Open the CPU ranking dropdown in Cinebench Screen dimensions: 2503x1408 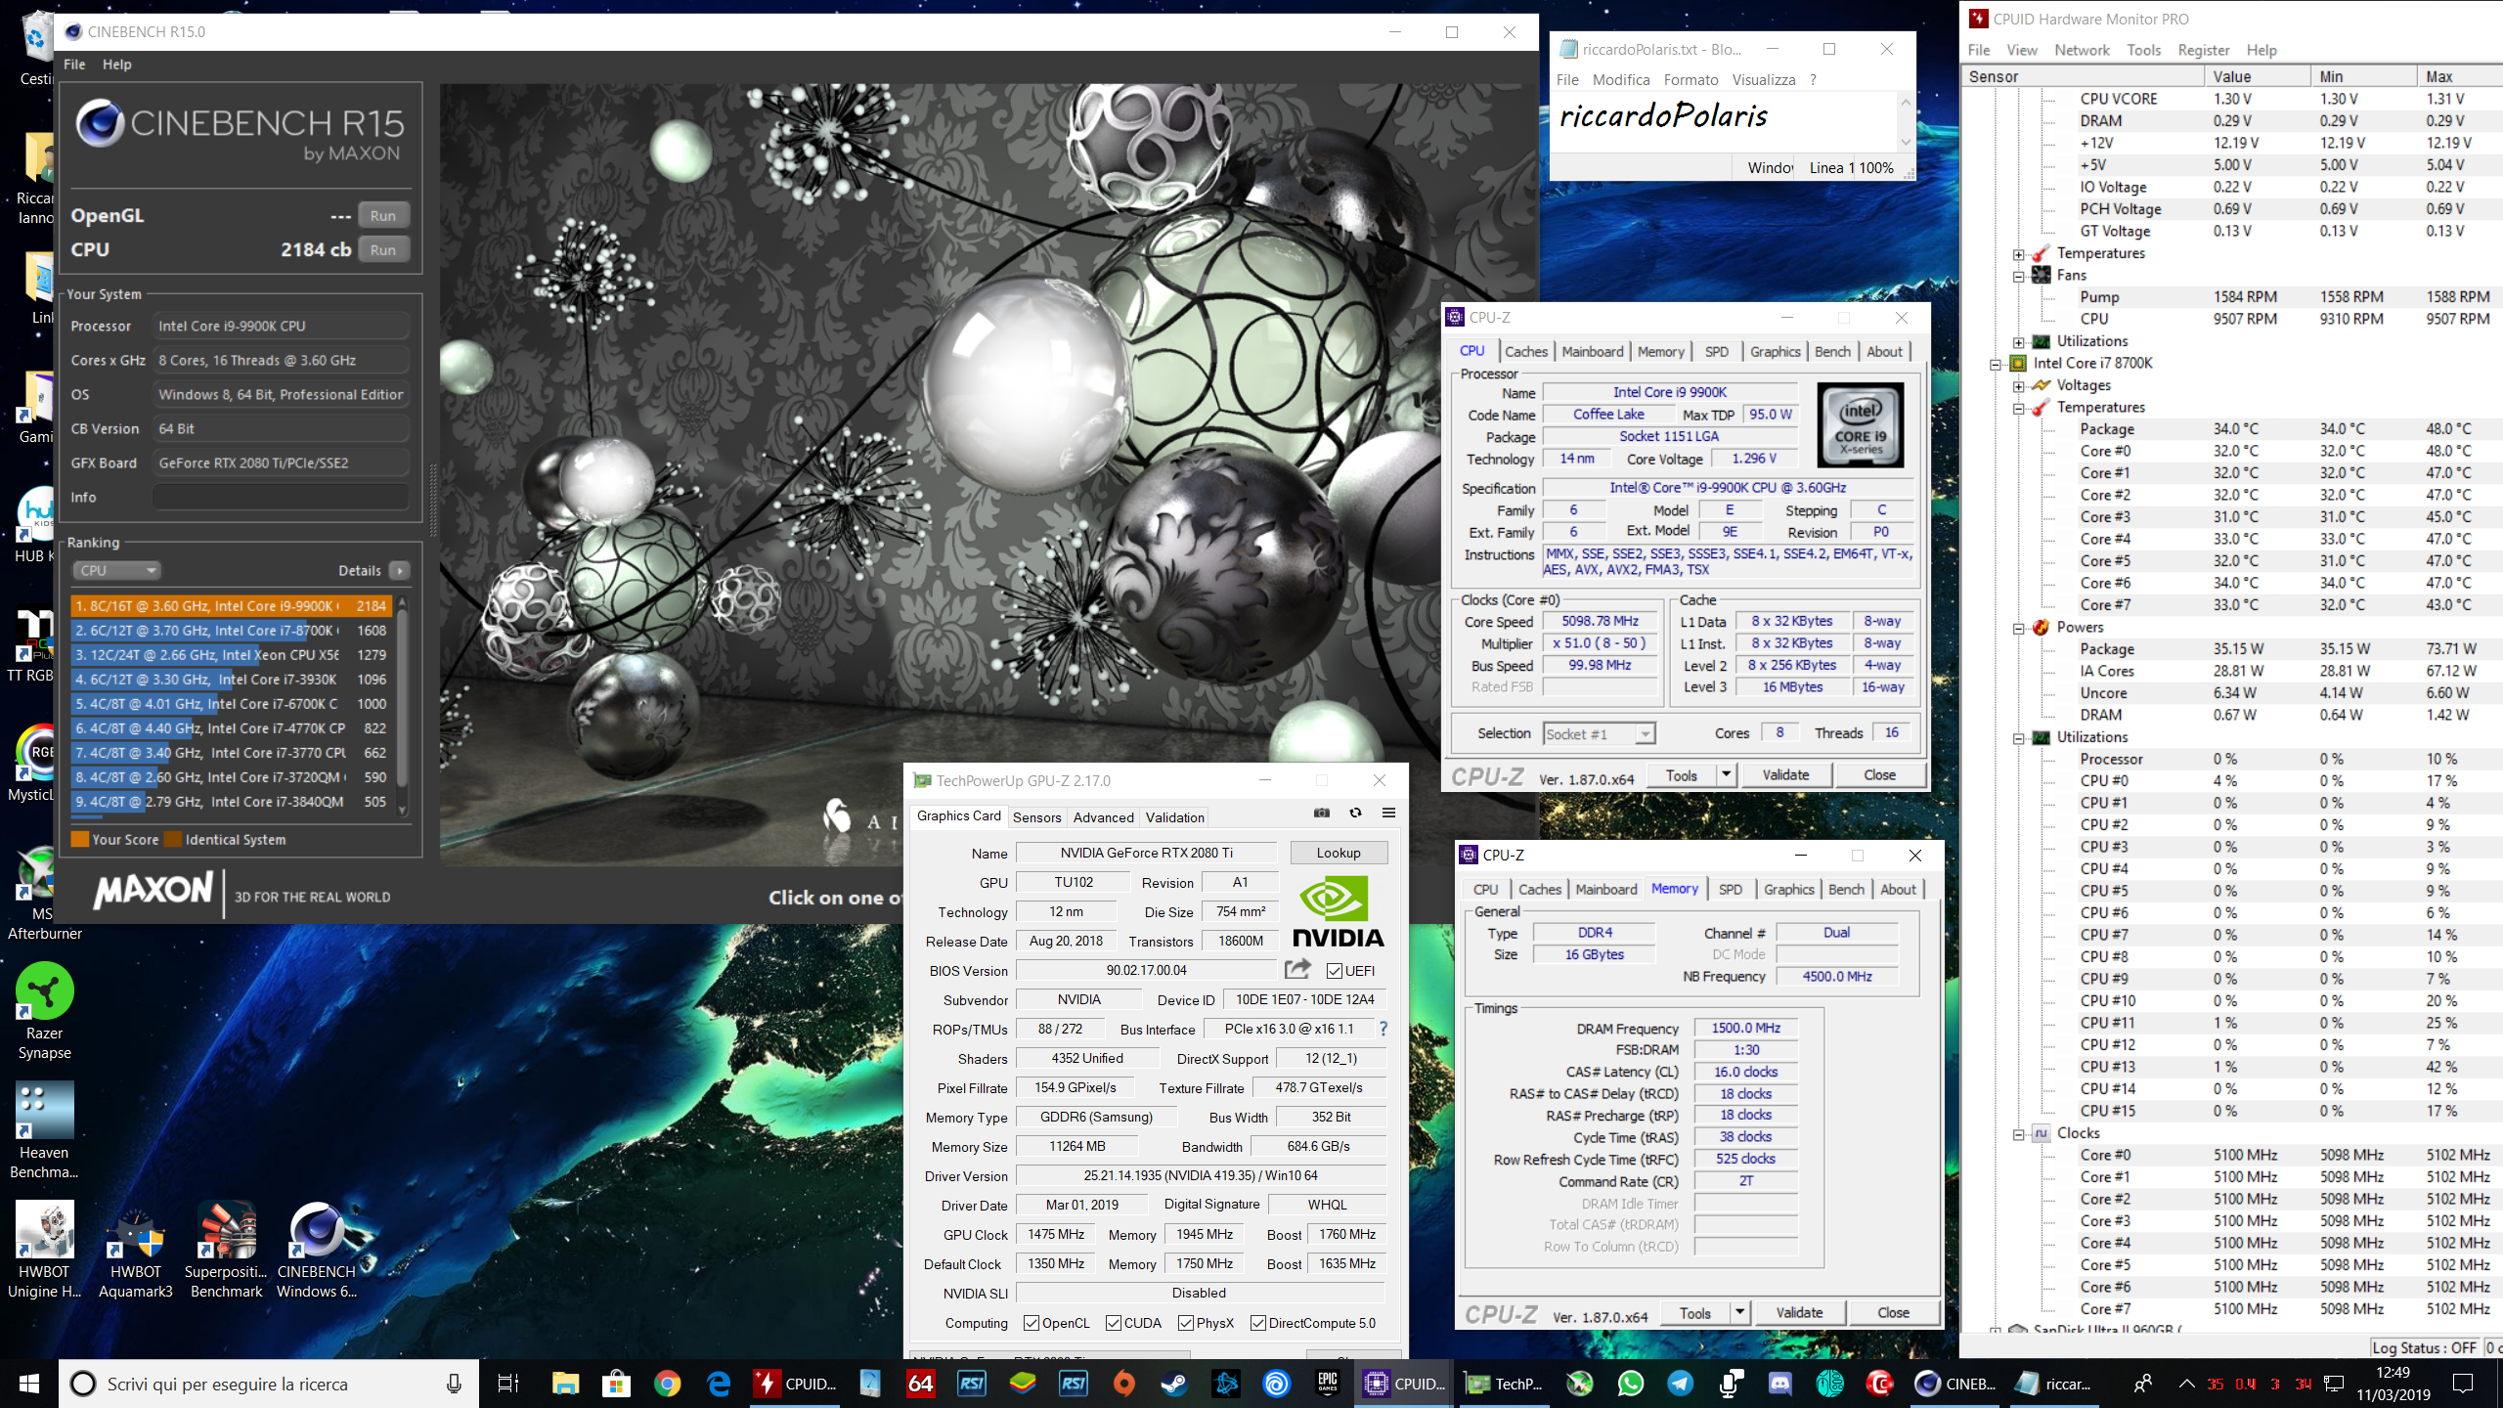coord(115,570)
